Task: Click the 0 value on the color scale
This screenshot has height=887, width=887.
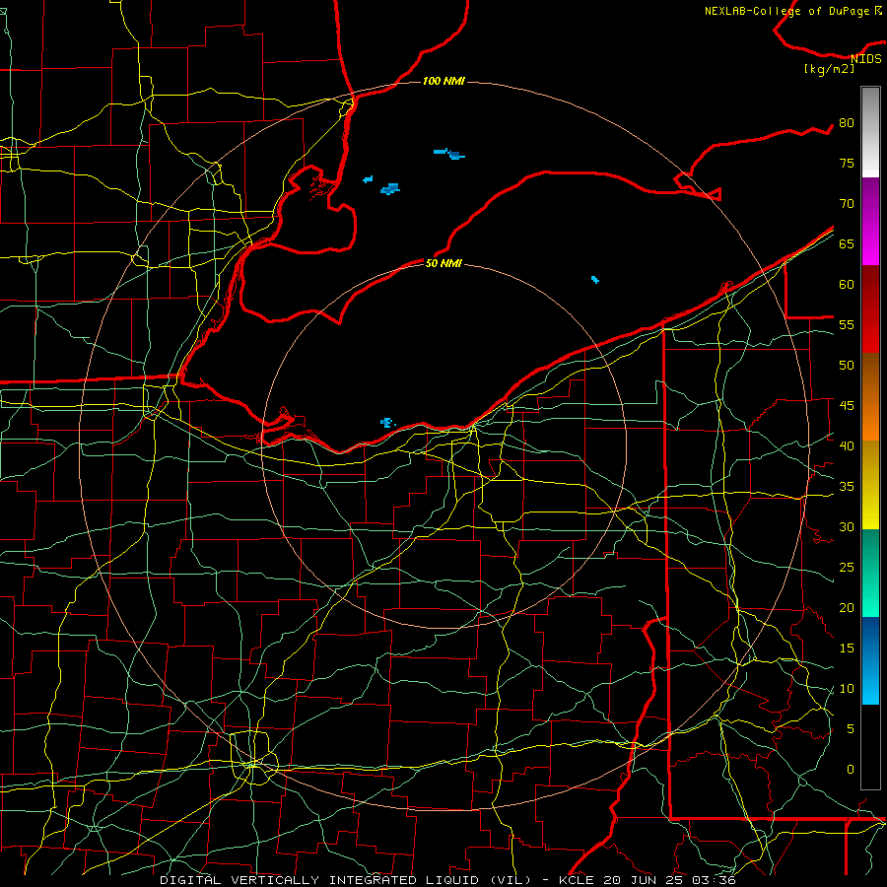Action: click(x=851, y=770)
